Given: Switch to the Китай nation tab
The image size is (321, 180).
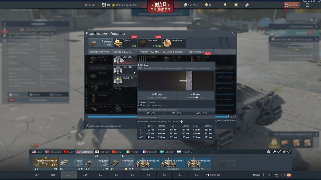Looking at the screenshot, I should (x=117, y=152).
